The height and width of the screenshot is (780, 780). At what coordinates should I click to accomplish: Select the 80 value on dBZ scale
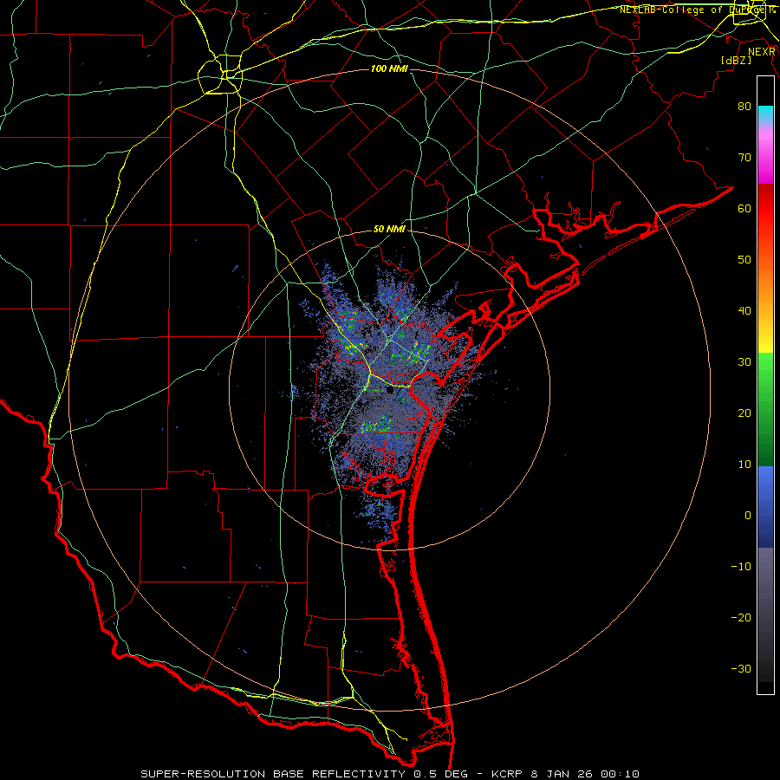(744, 106)
